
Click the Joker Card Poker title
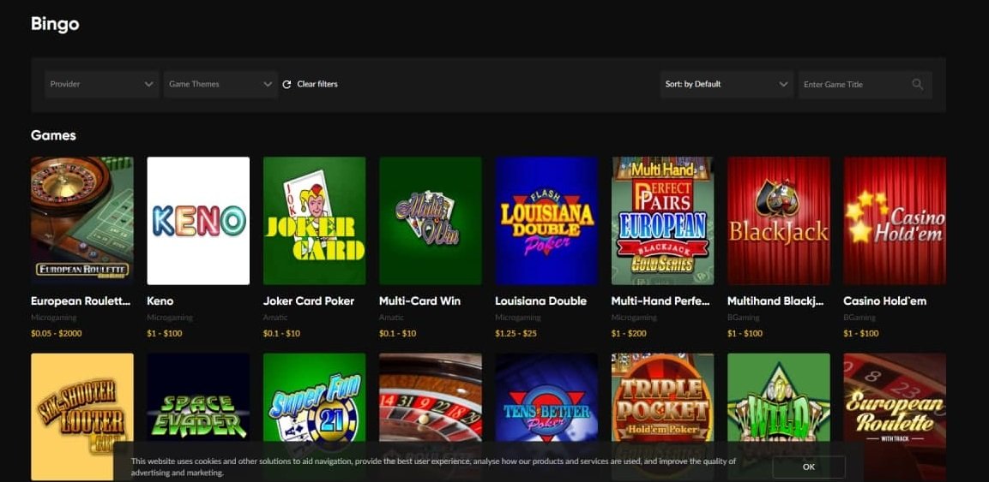point(309,301)
